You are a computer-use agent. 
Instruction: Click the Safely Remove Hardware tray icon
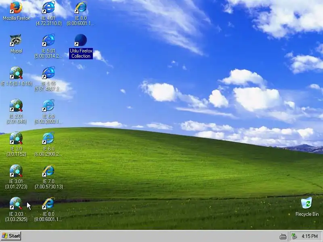[294, 236]
